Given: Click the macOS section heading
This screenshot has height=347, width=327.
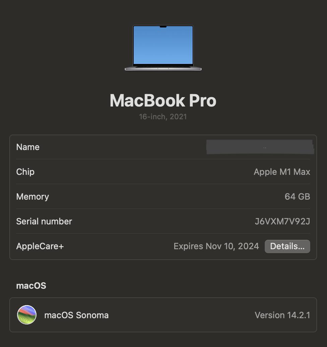Looking at the screenshot, I should [31, 286].
